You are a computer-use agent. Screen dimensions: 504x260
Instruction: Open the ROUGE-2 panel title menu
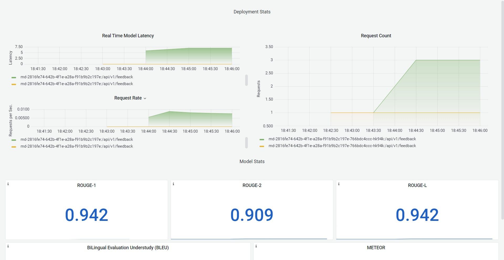point(252,185)
